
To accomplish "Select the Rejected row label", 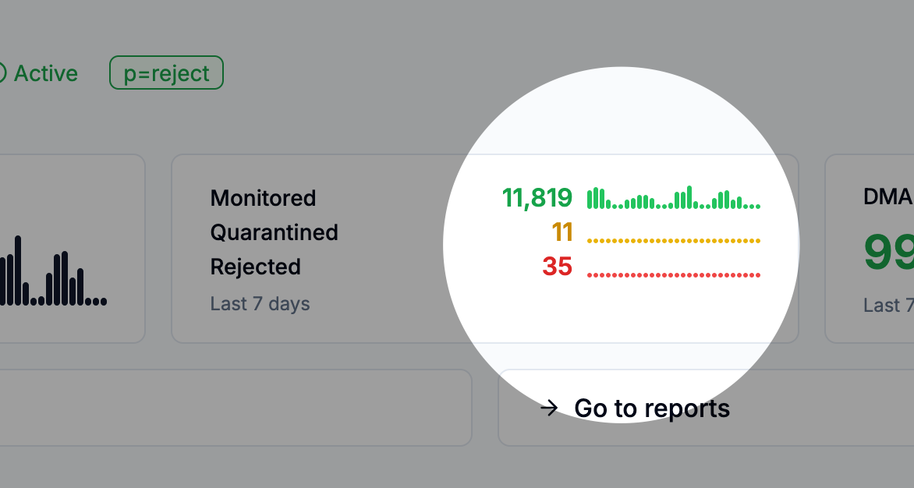I will pos(256,267).
